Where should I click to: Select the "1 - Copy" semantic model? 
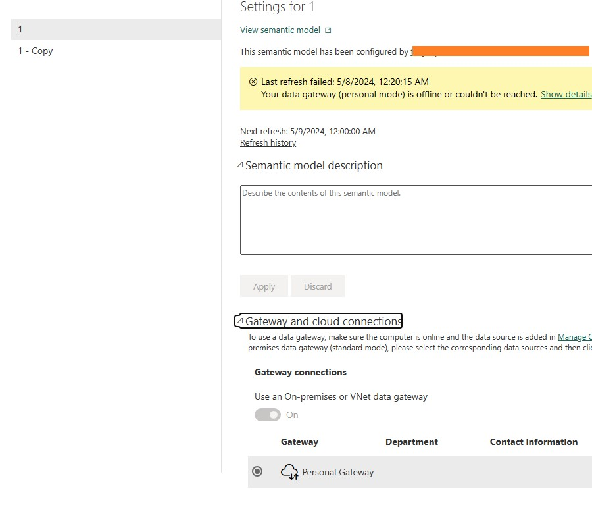coord(36,51)
